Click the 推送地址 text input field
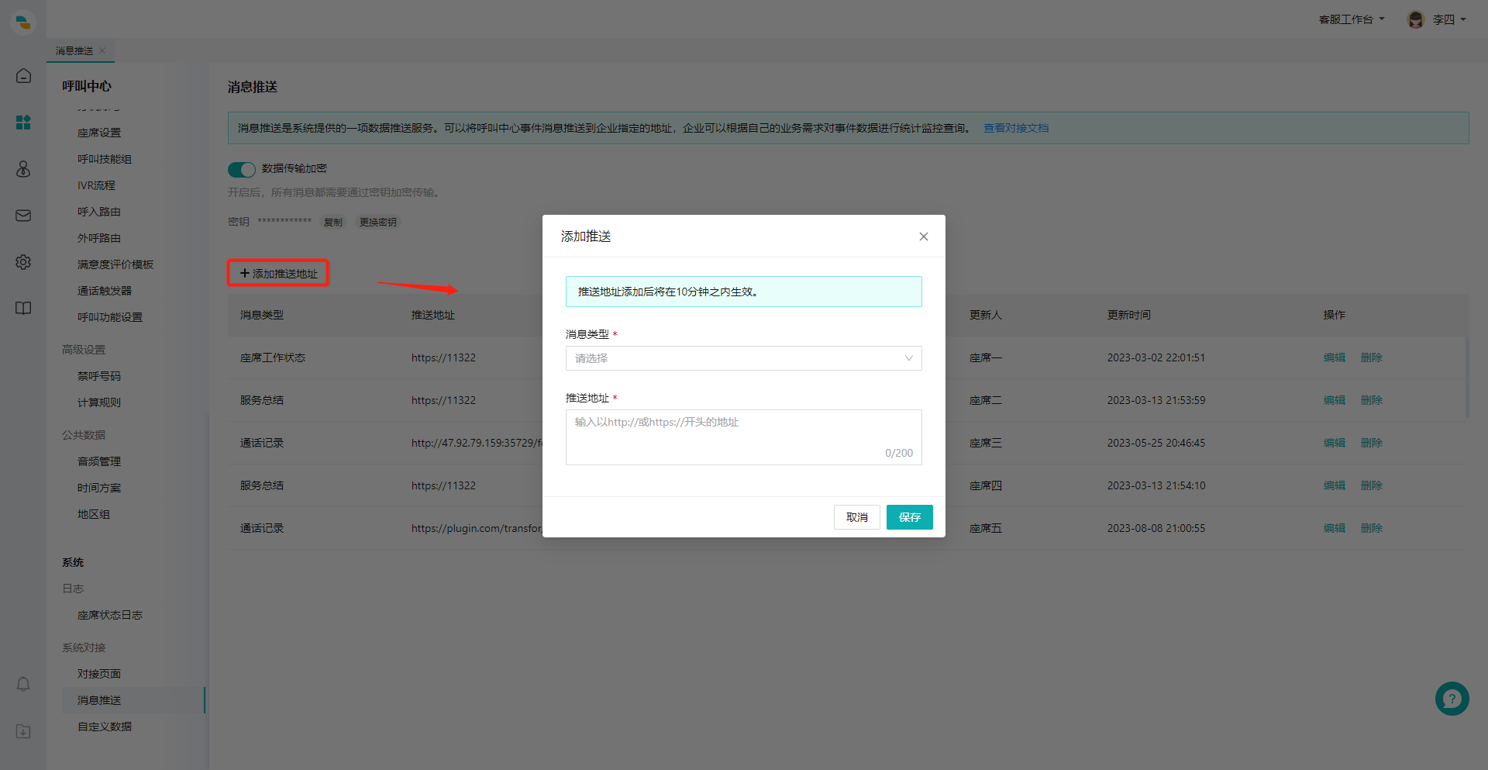The height and width of the screenshot is (770, 1488). 743,437
